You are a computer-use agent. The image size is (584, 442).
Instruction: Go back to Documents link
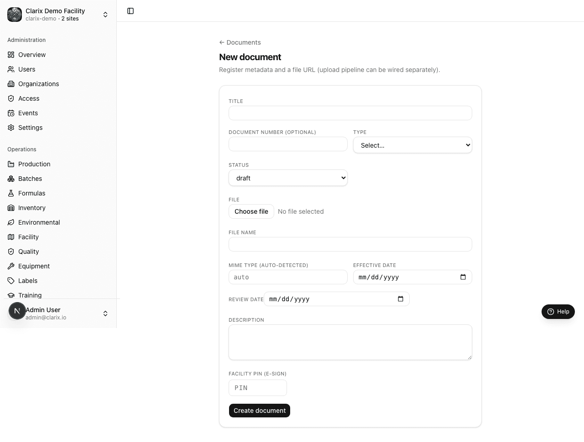coord(240,42)
